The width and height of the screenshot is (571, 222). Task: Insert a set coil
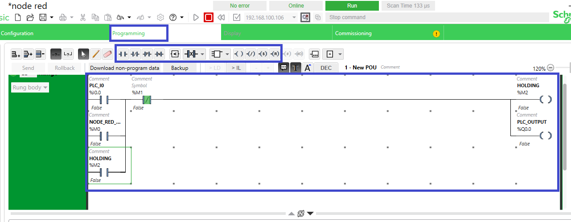(263, 54)
